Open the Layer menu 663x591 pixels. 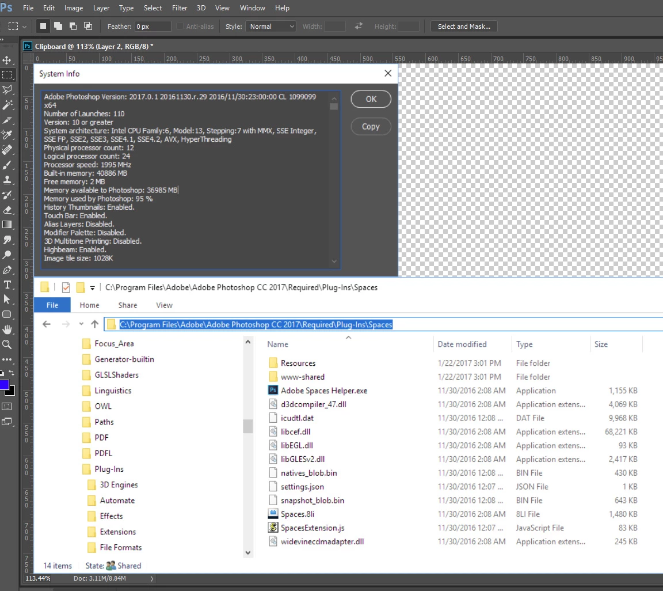pyautogui.click(x=101, y=7)
